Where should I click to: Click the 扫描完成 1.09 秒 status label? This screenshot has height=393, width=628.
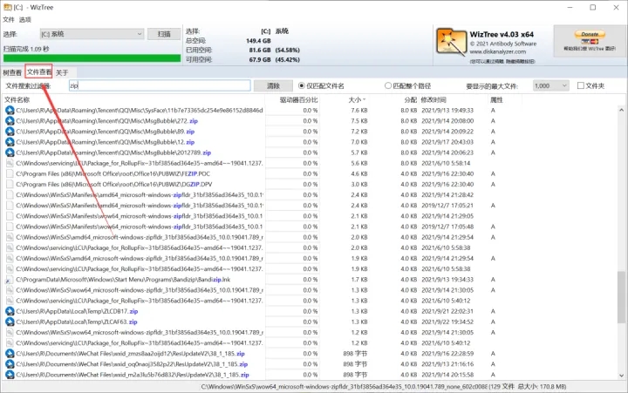pyautogui.click(x=26, y=49)
